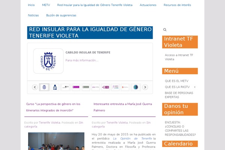Image resolution: width=225 pixels, height=150 pixels.
Task: Open QUE ES EL METV sidebar link
Action: (x=177, y=81)
